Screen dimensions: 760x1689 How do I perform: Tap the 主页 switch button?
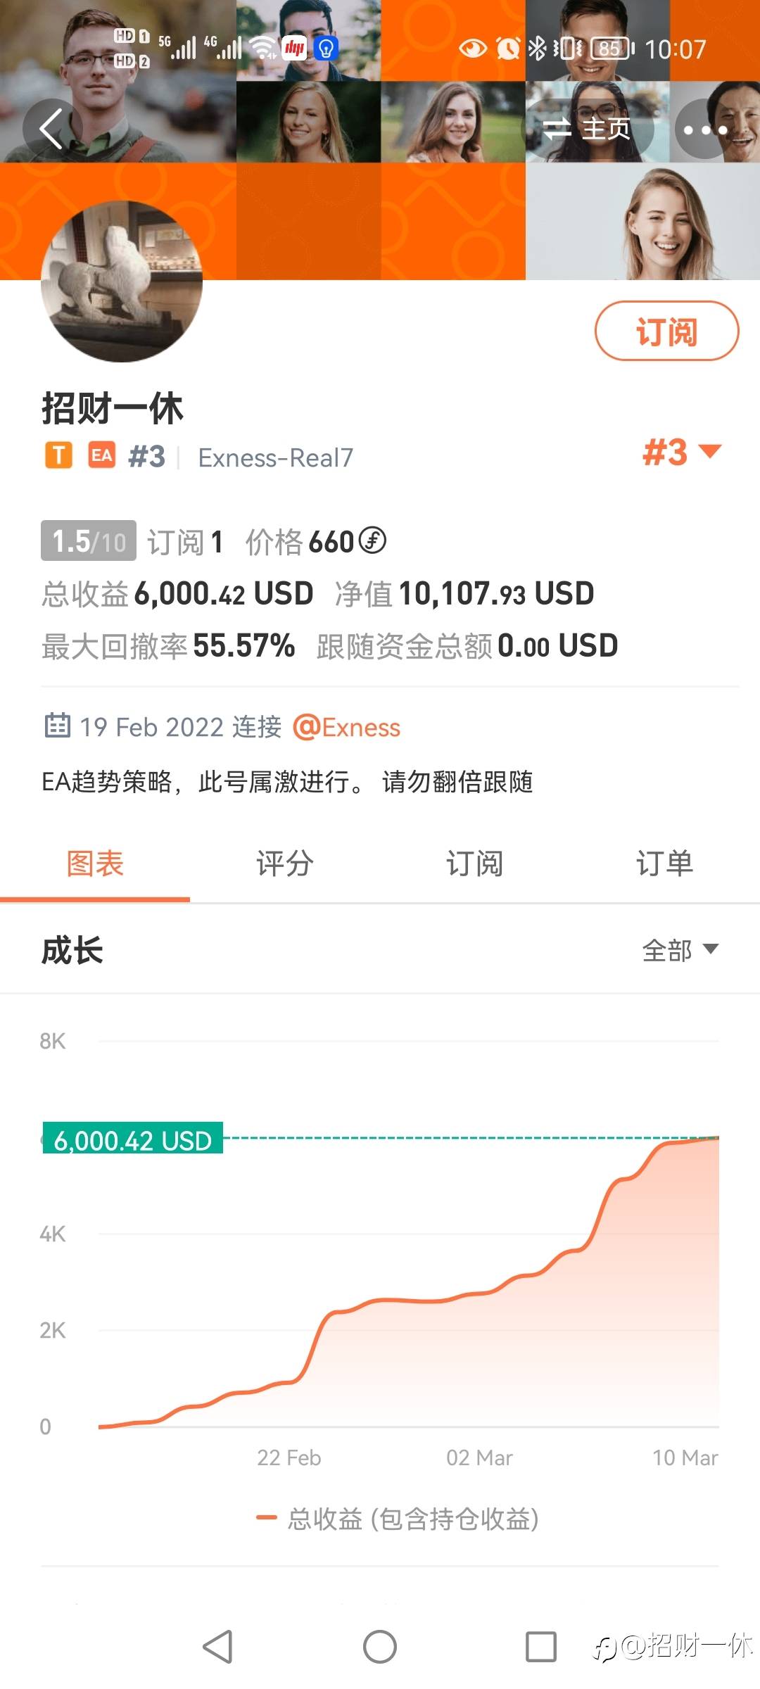pos(588,129)
